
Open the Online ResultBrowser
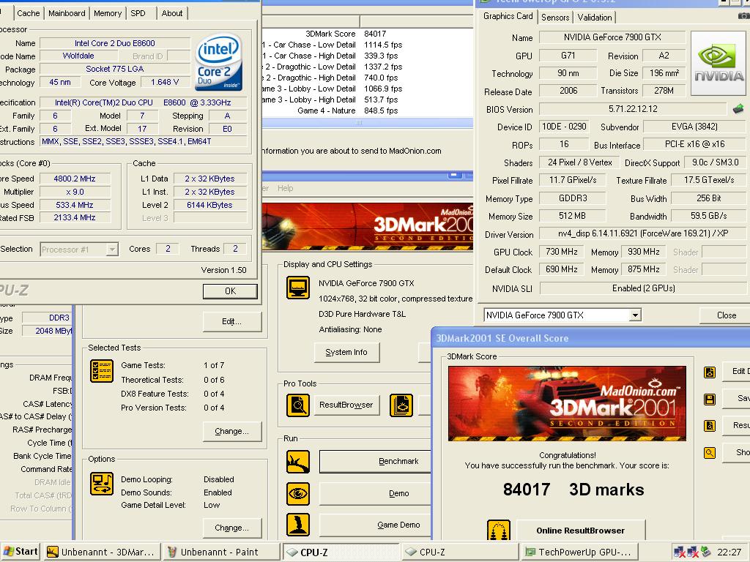coord(581,531)
